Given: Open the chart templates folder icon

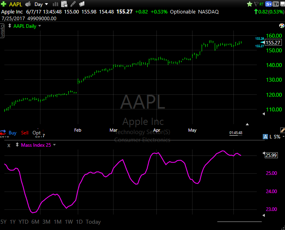Looking at the screenshot, I should click(82, 4).
